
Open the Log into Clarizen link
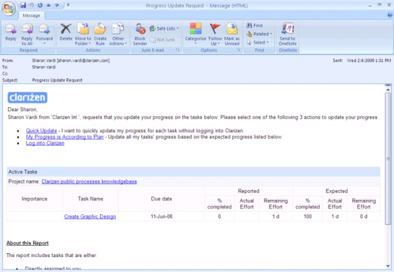[45, 143]
